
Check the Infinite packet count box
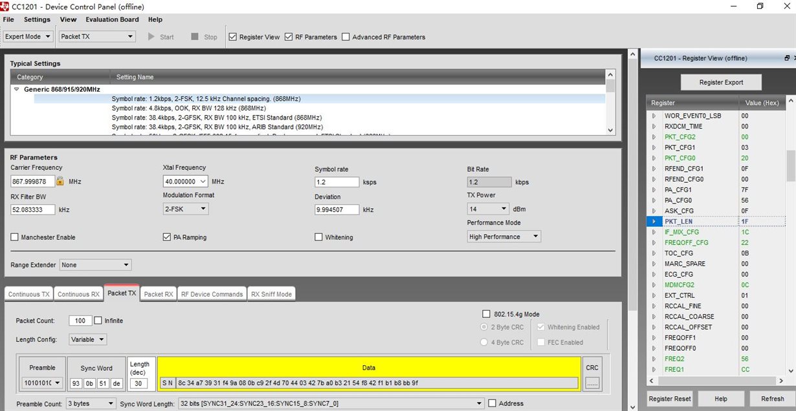coord(98,321)
